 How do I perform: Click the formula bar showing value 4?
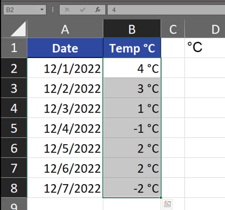coord(165,10)
